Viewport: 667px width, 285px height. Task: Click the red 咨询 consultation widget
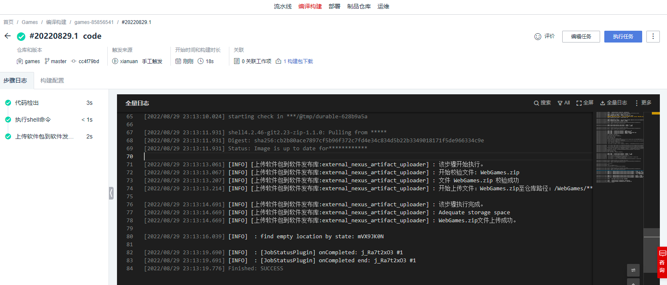click(662, 262)
